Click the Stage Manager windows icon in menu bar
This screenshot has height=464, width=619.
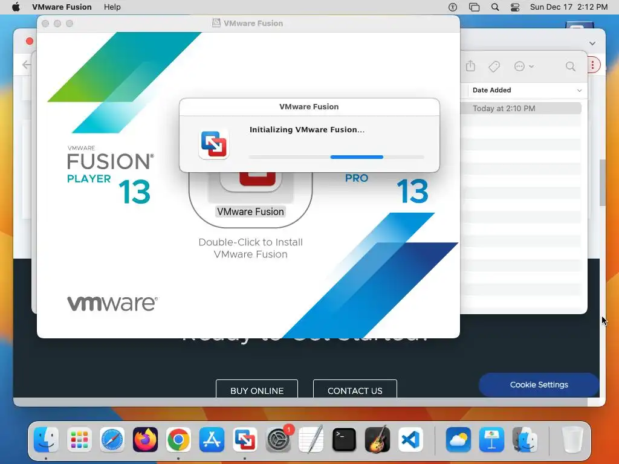(x=474, y=7)
